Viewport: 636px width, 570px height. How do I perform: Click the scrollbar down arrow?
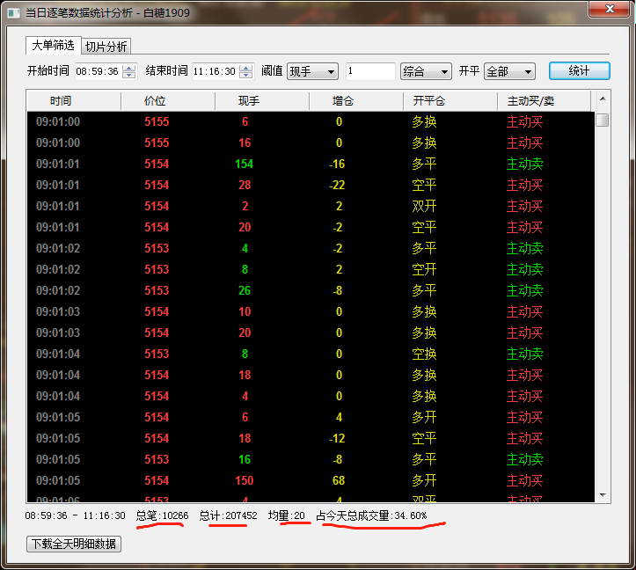click(603, 495)
